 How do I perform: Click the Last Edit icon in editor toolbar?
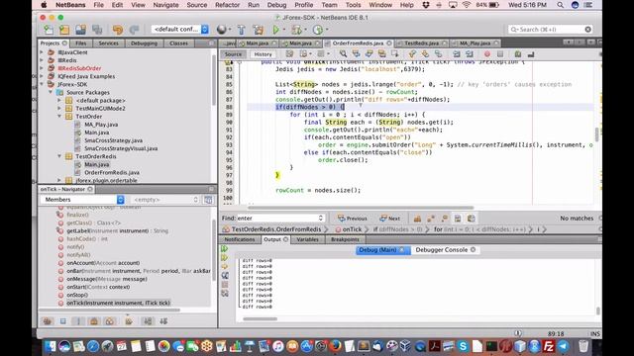coord(289,54)
